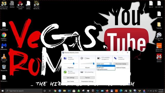This screenshot has width=165, height=93.
Task: Select the Gears Tactics desktop shortcut
Action: [20, 5]
